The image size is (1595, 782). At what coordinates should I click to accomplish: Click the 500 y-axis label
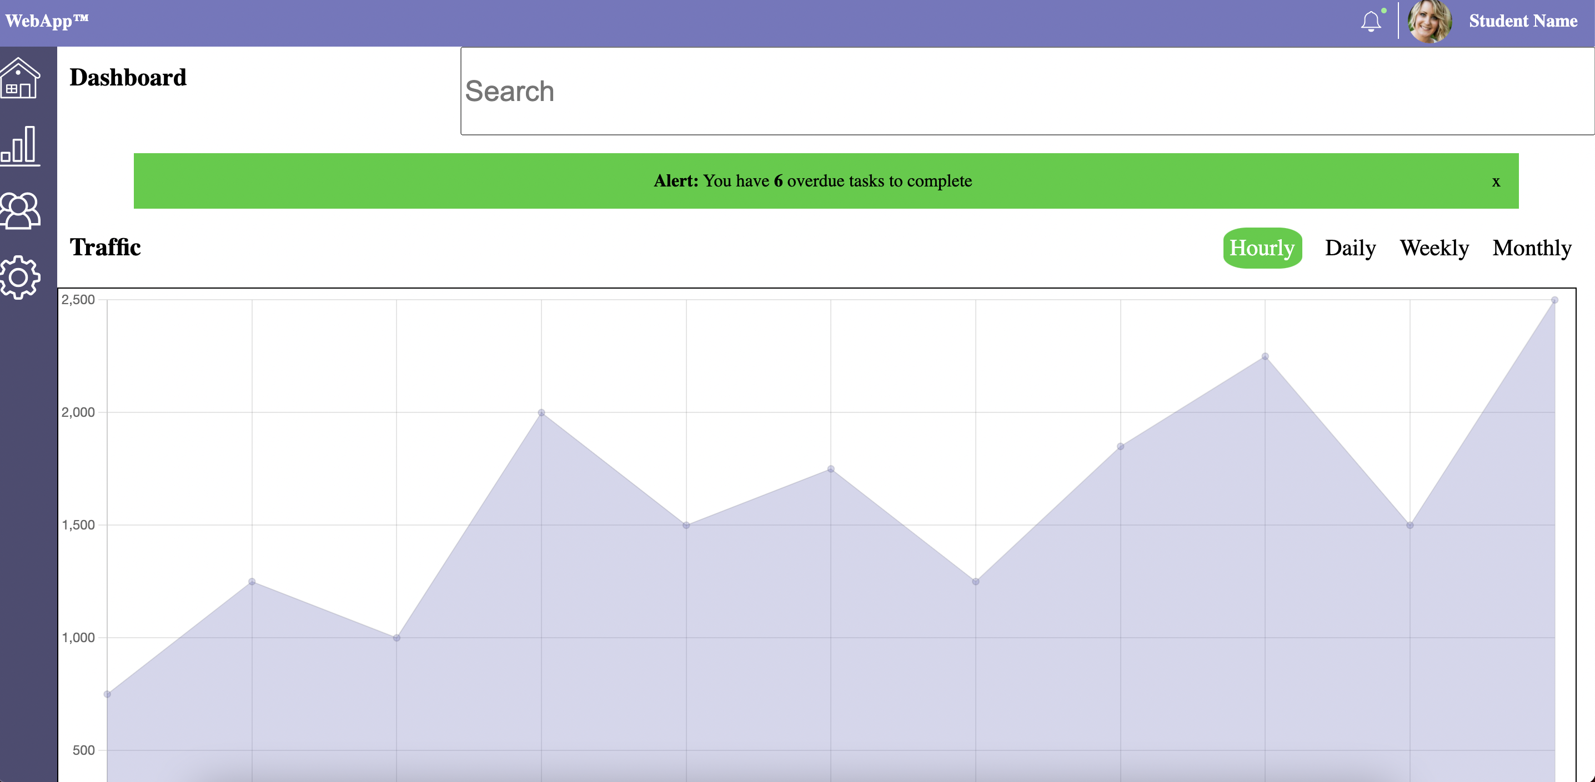(84, 750)
